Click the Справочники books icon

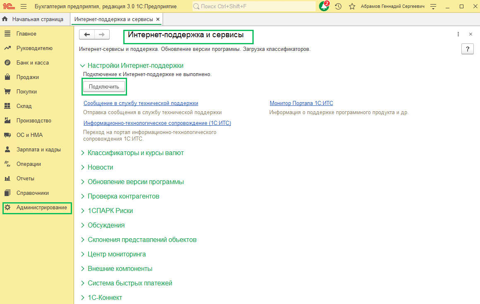(7, 193)
